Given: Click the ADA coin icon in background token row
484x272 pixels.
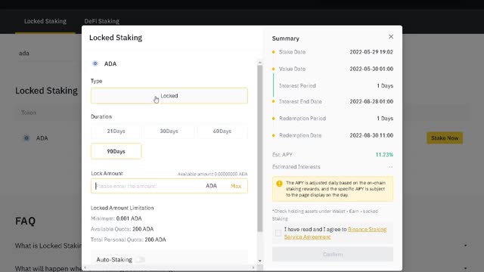Looking at the screenshot, I should (x=26, y=138).
